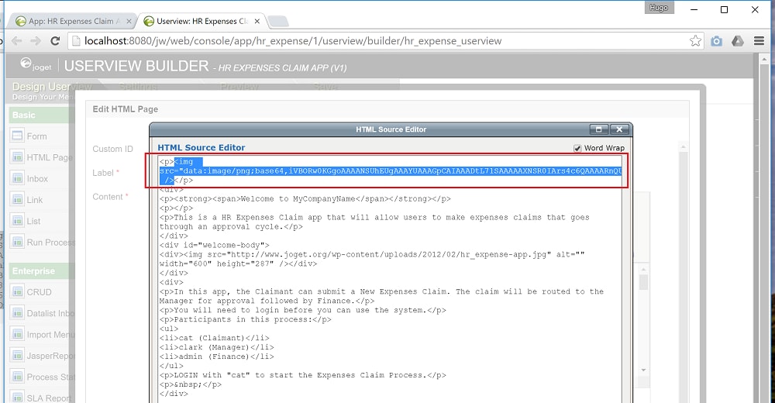This screenshot has width=775, height=403.
Task: Click the browser forward arrow
Action: (x=36, y=41)
